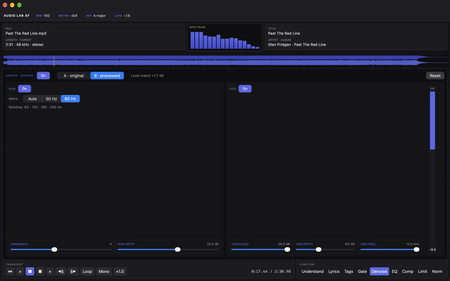Click the Threshold slider handle
This screenshot has height=281, width=450.
[x=287, y=249]
